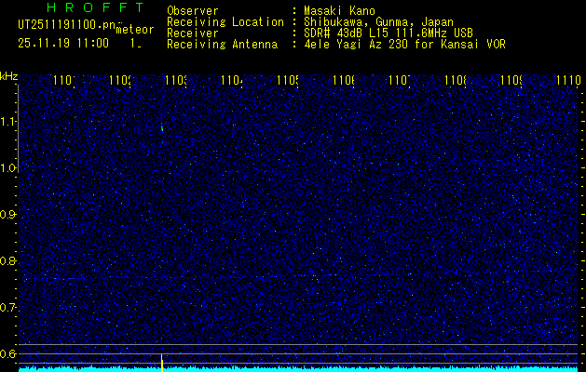The height and width of the screenshot is (372, 586).
Task: Click the green meteor echo in spectrogram
Action: point(162,129)
